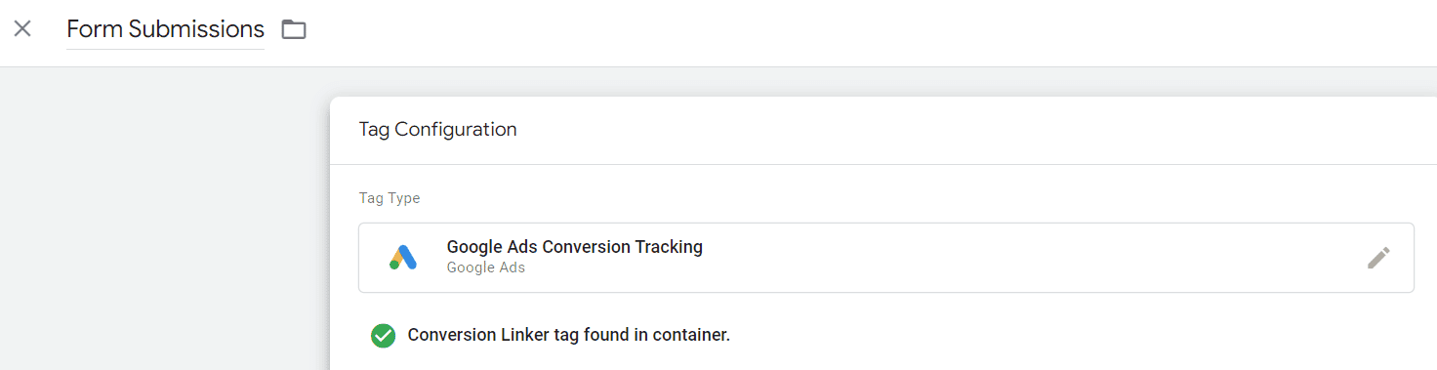Click white space right of the Tag Configuration heading

coord(976,130)
